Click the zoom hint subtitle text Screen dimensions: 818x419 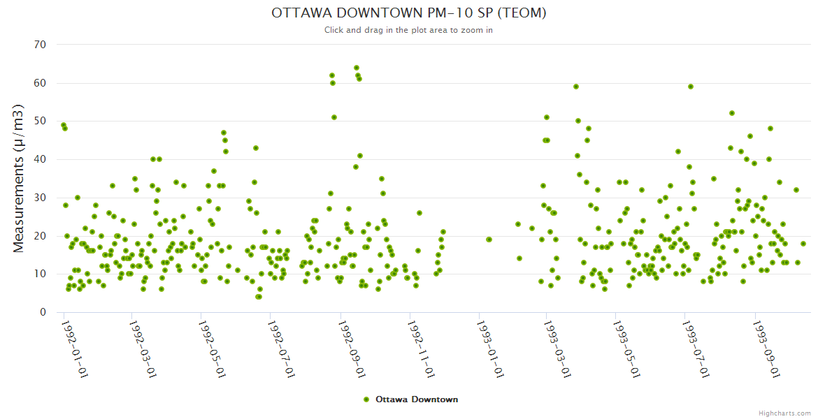pyautogui.click(x=408, y=30)
